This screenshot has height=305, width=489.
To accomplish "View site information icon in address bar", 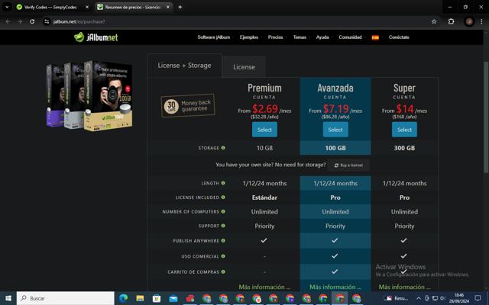I will (x=47, y=21).
